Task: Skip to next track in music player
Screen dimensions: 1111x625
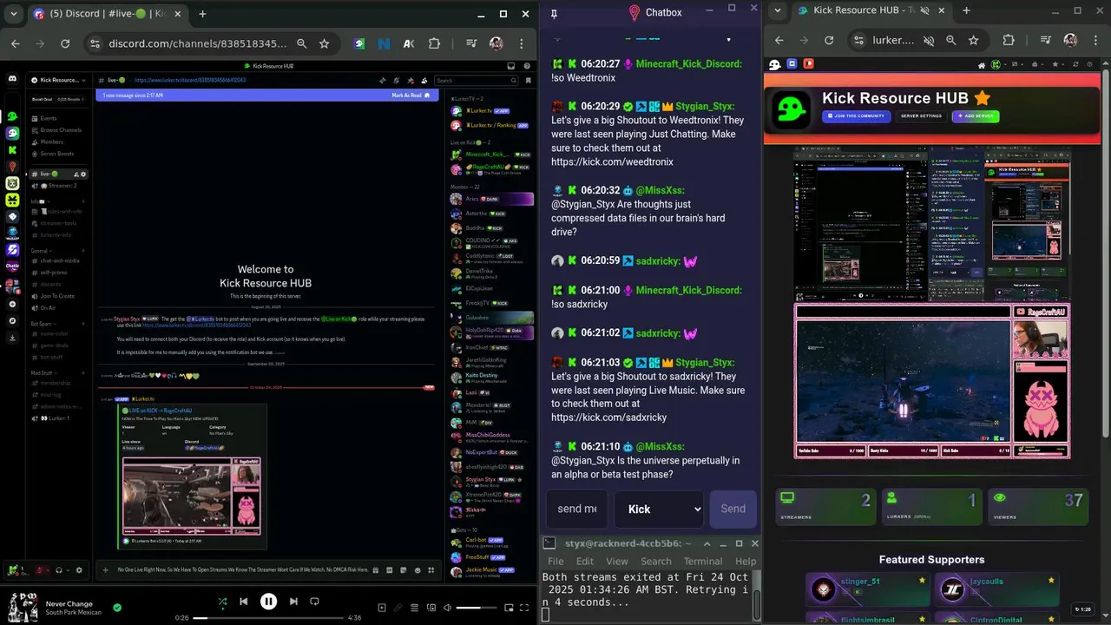Action: pos(293,601)
